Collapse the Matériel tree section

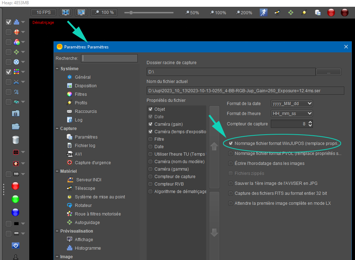tap(57, 171)
